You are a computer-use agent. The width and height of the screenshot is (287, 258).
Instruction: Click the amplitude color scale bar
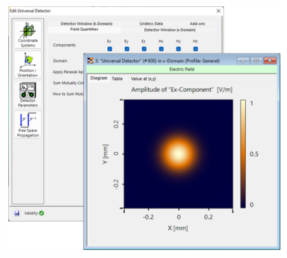243,154
